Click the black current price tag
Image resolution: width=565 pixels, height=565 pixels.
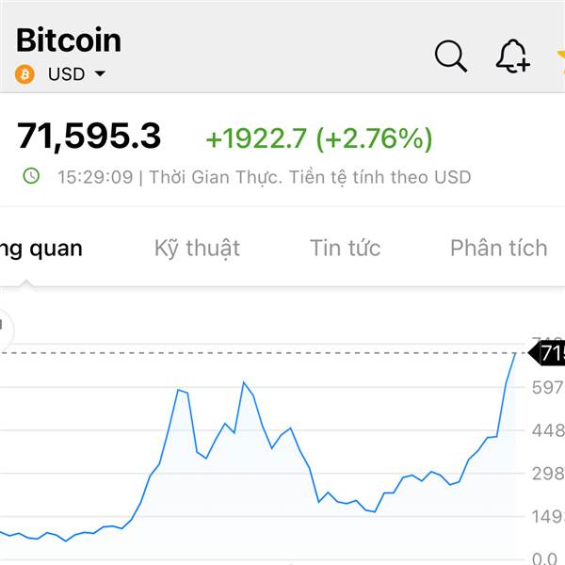pos(548,354)
